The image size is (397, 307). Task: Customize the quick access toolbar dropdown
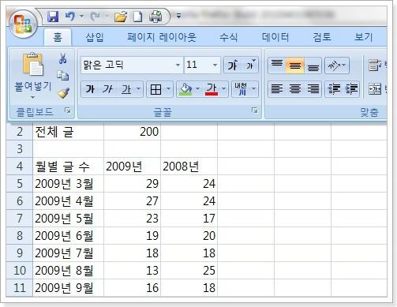pos(178,16)
